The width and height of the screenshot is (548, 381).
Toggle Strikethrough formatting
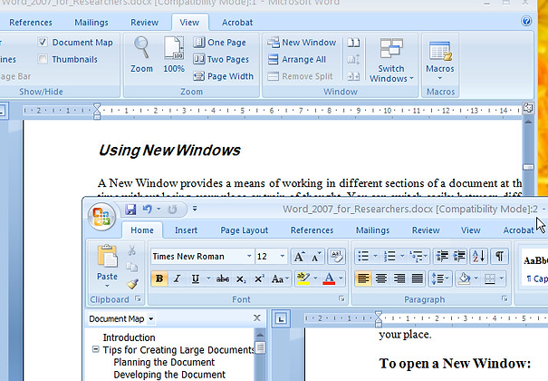(x=223, y=278)
